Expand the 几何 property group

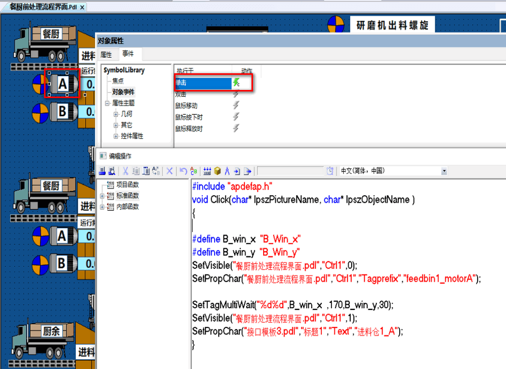(x=116, y=114)
